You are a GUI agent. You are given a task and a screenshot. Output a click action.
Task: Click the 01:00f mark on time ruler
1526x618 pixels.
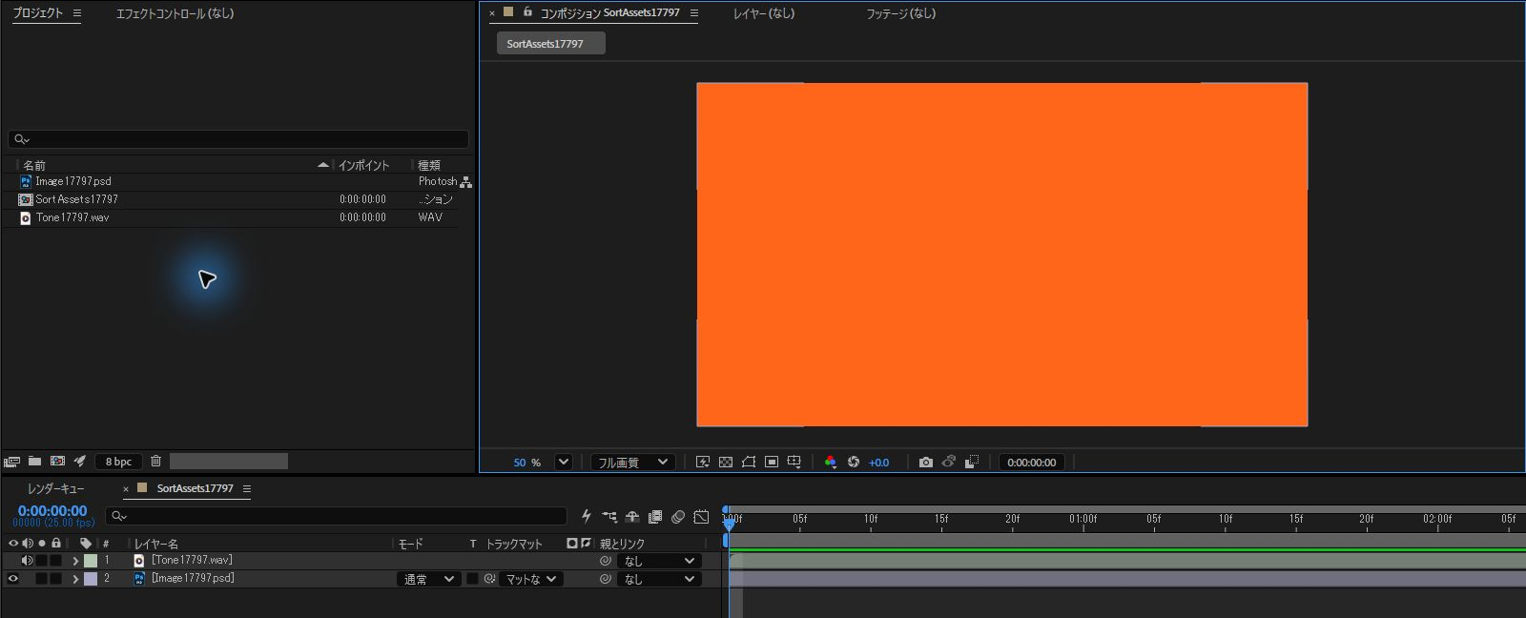(1083, 519)
